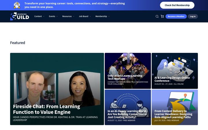Viewport: 208px width, 130px height.
Task: Expand the Events menu chevron
Action: [57, 16]
